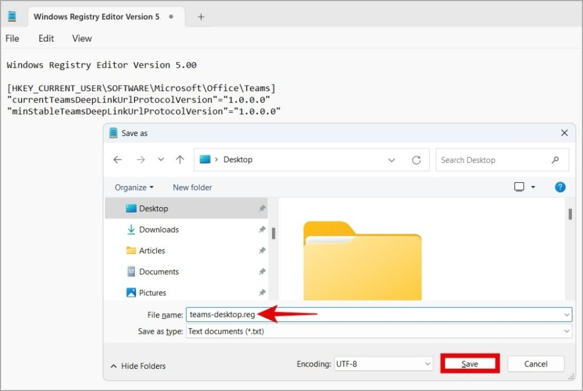Go back using the Save as back arrow
This screenshot has height=391, width=583.
[x=117, y=160]
